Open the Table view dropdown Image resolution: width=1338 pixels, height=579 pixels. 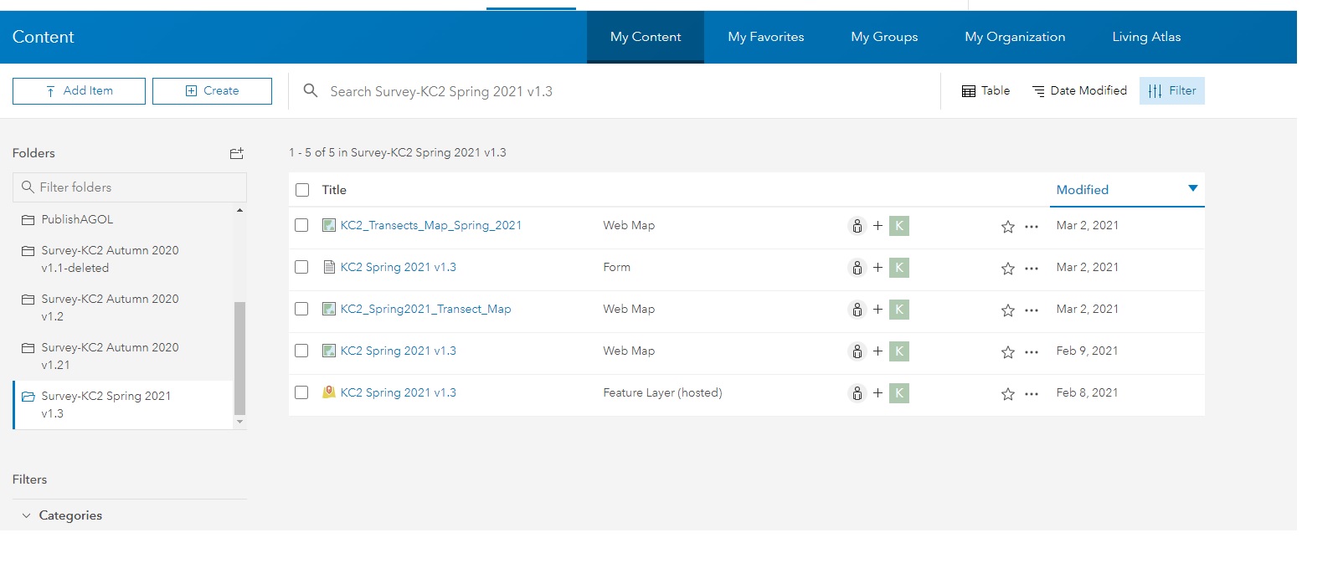pos(985,90)
